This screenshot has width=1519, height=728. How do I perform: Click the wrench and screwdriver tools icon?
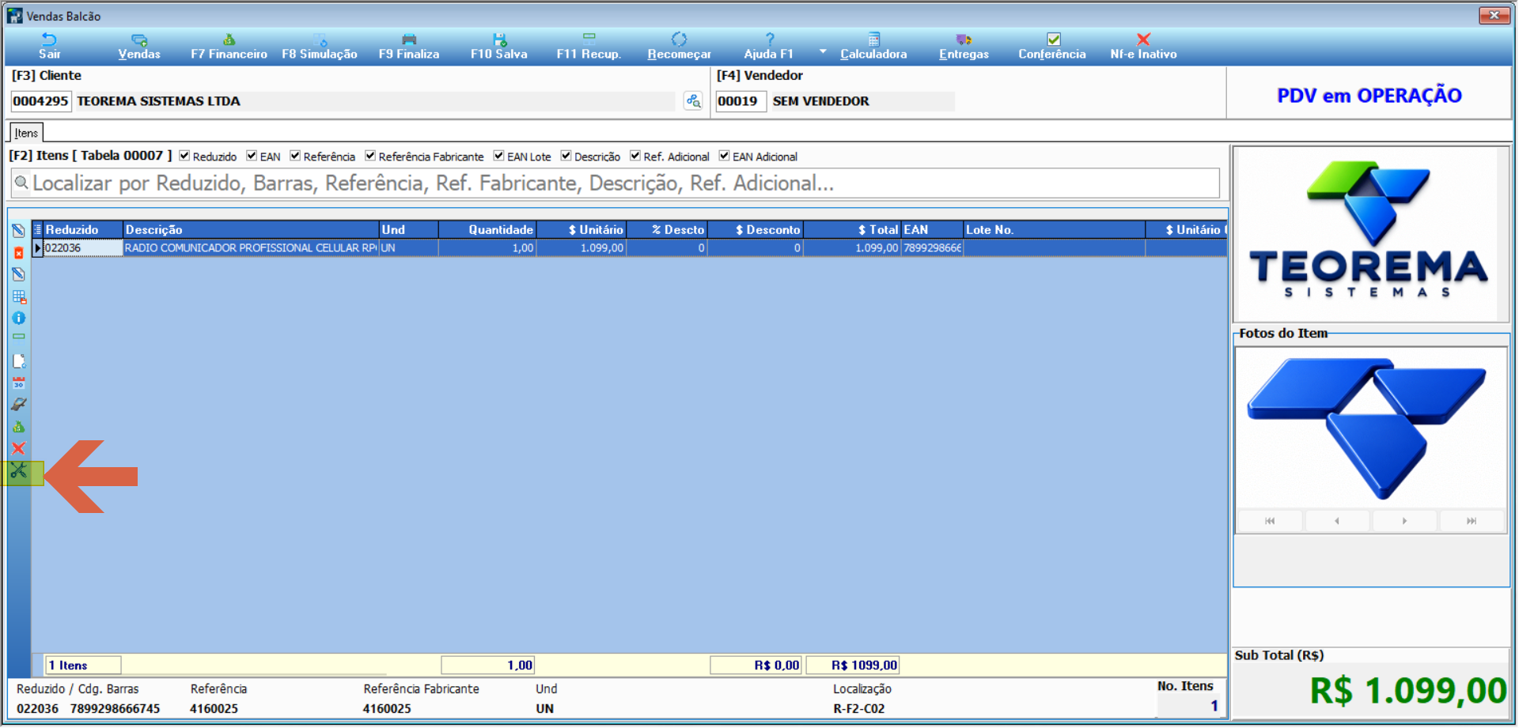(x=19, y=472)
